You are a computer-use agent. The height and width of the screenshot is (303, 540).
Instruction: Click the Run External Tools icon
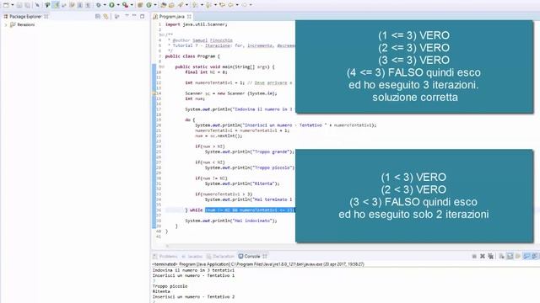coord(126,5)
